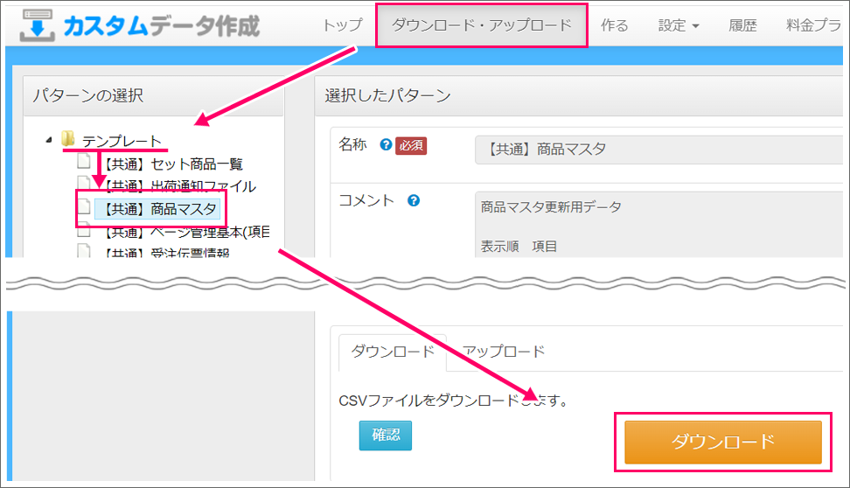Screen dimensions: 850x488
Task: Collapse the テンプレート tree node arrow
Action: 49,140
